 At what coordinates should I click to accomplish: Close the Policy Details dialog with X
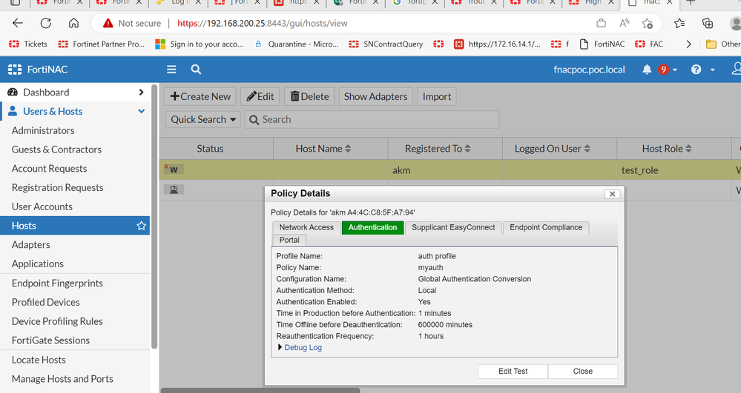[x=612, y=194]
